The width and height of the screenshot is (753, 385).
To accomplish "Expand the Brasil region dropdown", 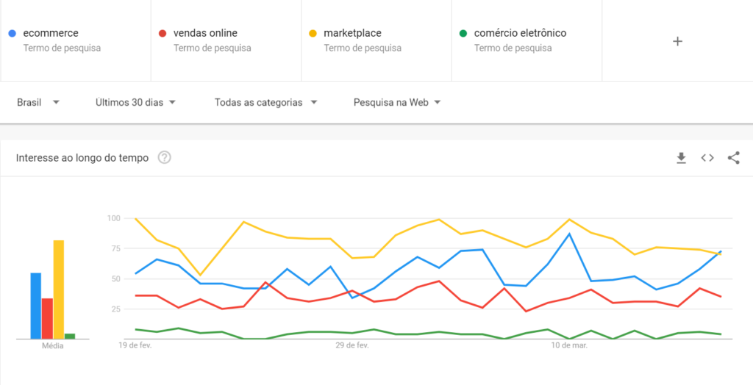I will 38,102.
